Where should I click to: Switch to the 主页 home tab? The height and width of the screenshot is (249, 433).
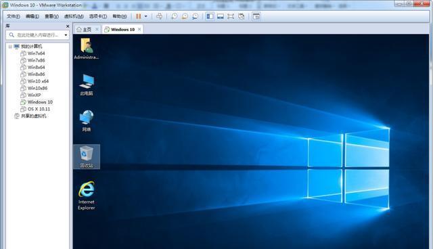[87, 30]
